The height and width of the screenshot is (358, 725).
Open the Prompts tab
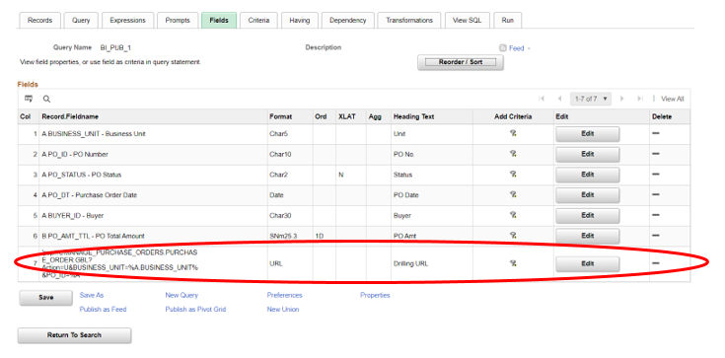[x=178, y=21]
